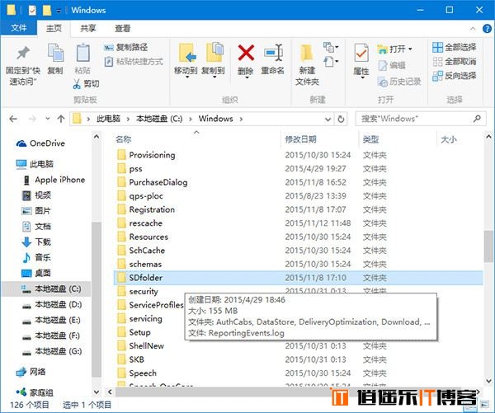Select Music (音乐) in navigation pane
495x413 pixels.
pos(37,257)
